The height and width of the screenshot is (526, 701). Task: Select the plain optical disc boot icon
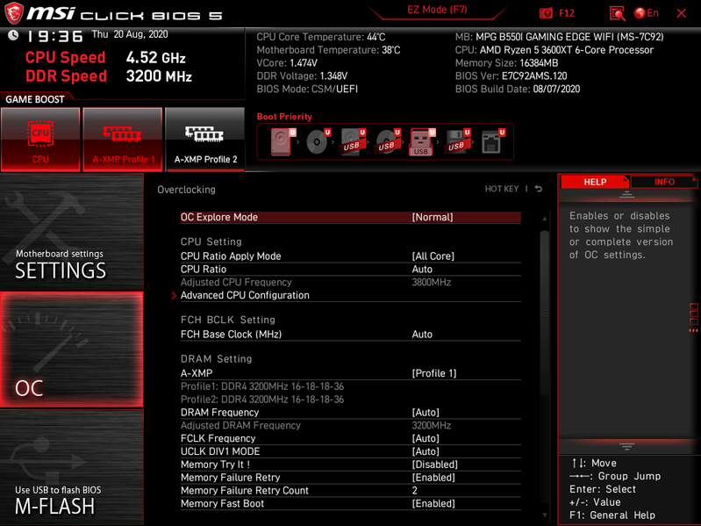pyautogui.click(x=318, y=142)
